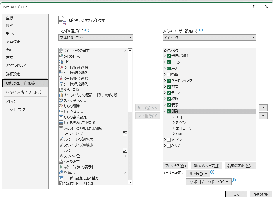Expand the XML group
Image resolution: width=273 pixels, height=197 pixels.
(x=174, y=134)
